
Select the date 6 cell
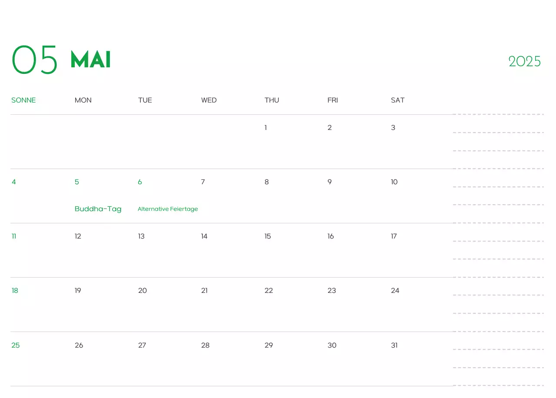140,182
